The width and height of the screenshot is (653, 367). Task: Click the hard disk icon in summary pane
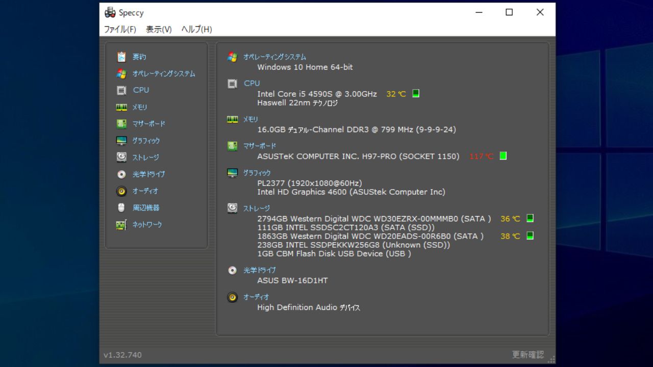pos(232,208)
